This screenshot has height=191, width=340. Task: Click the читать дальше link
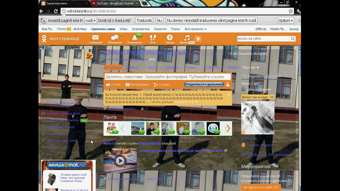click(x=162, y=102)
